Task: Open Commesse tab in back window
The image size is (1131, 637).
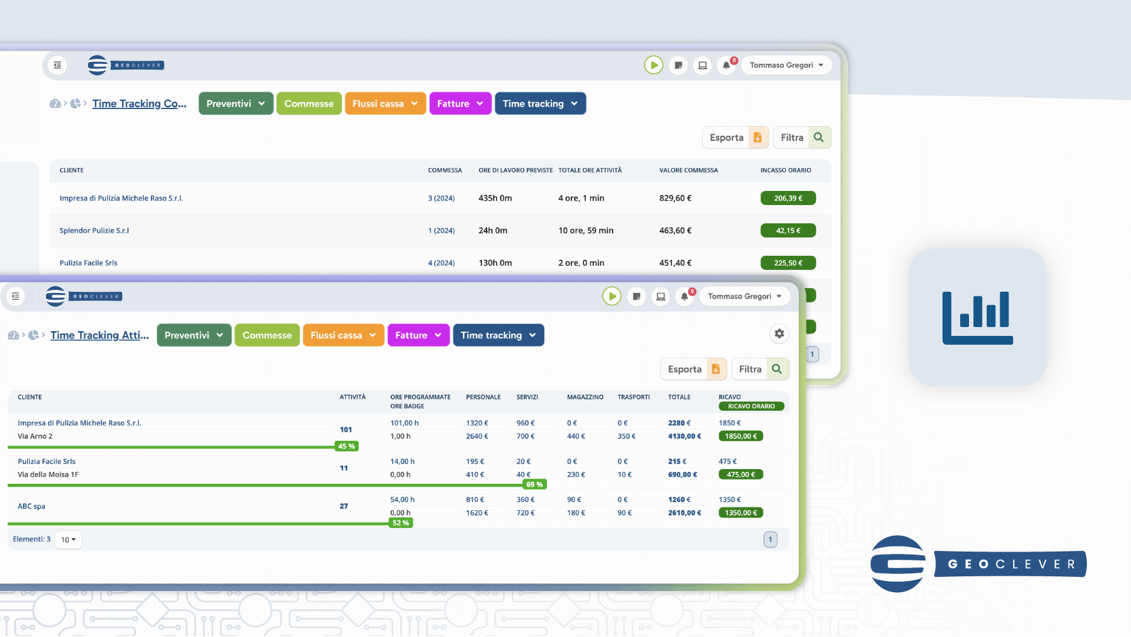Action: pyautogui.click(x=309, y=104)
